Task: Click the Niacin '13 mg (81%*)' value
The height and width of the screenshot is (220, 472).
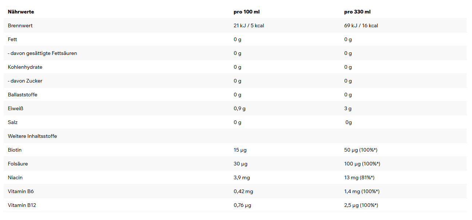Action: (359, 178)
